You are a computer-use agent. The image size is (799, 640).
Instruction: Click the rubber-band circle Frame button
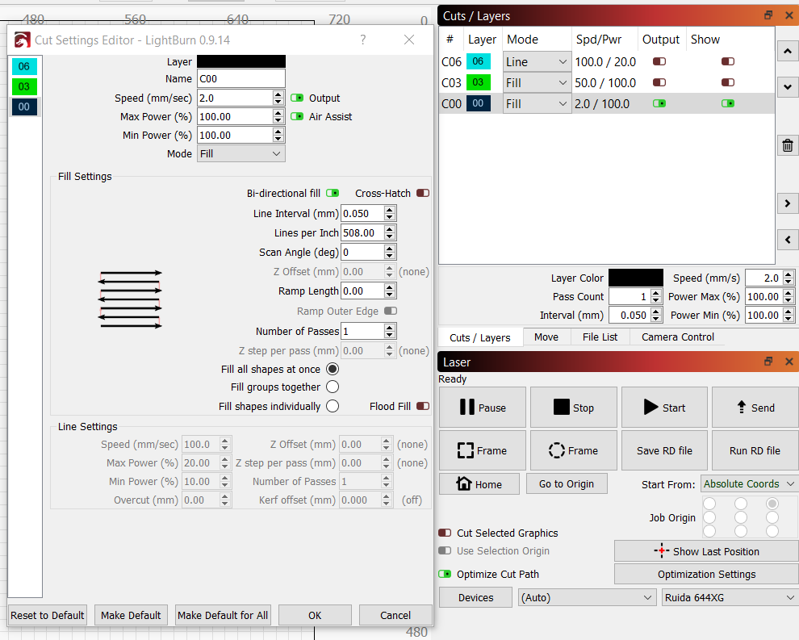(573, 450)
